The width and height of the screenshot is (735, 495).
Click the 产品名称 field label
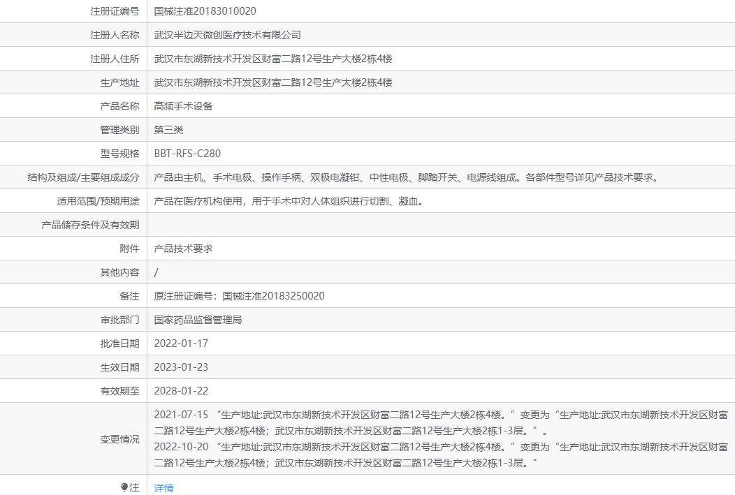click(x=119, y=106)
